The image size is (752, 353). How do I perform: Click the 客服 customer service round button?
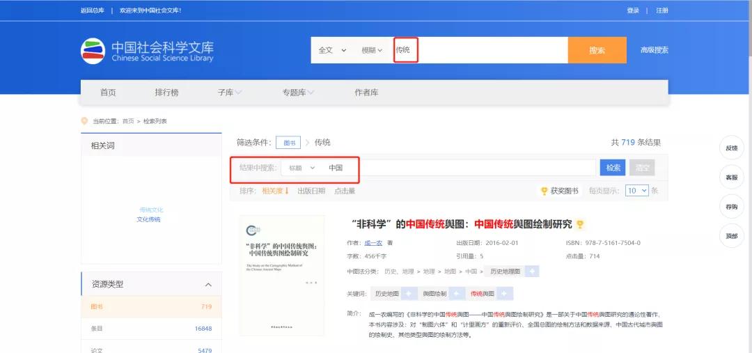[731, 177]
